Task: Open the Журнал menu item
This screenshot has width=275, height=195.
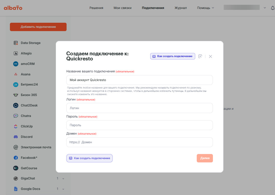Action: (181, 8)
